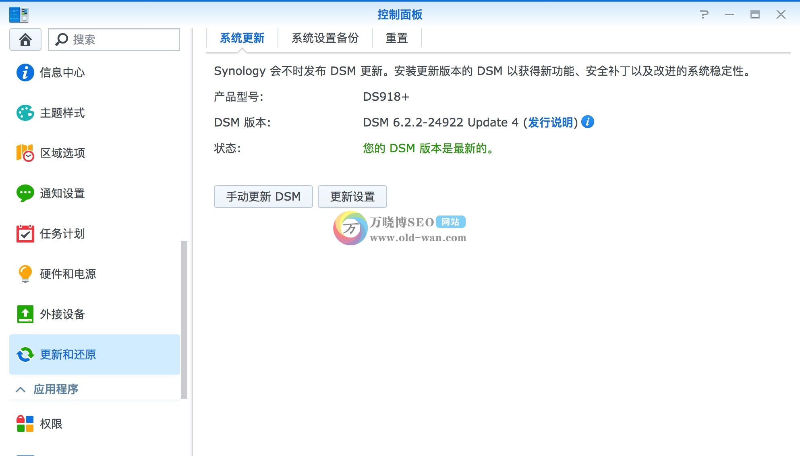Screen dimensions: 800x456
Task: Click the Control Panel app icon in title bar
Action: (19, 15)
